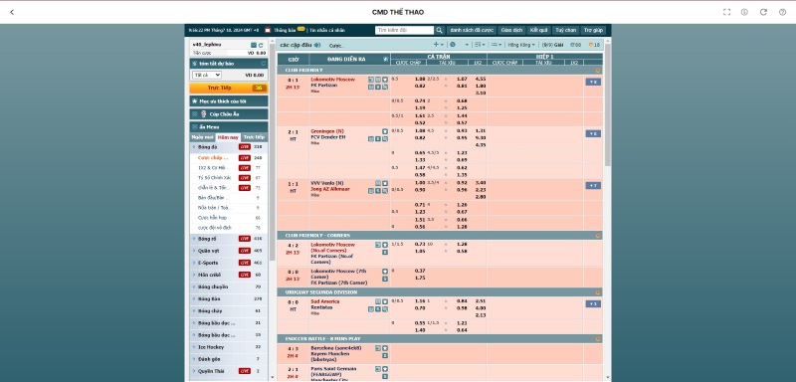This screenshot has height=382, width=796.
Task: Select Ice Hockey sport in sidebar
Action: coord(229,347)
